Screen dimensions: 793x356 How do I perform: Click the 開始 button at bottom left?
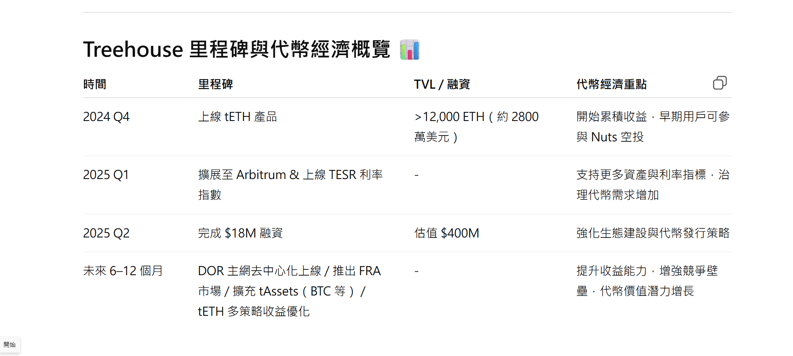coord(10,345)
